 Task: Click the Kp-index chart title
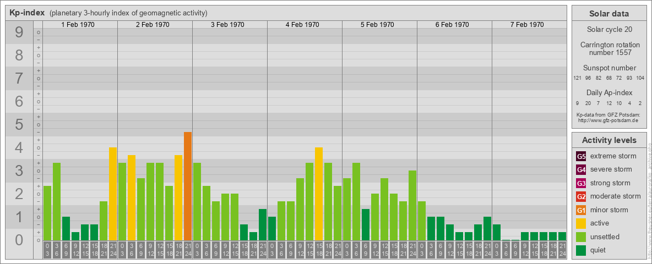point(27,13)
